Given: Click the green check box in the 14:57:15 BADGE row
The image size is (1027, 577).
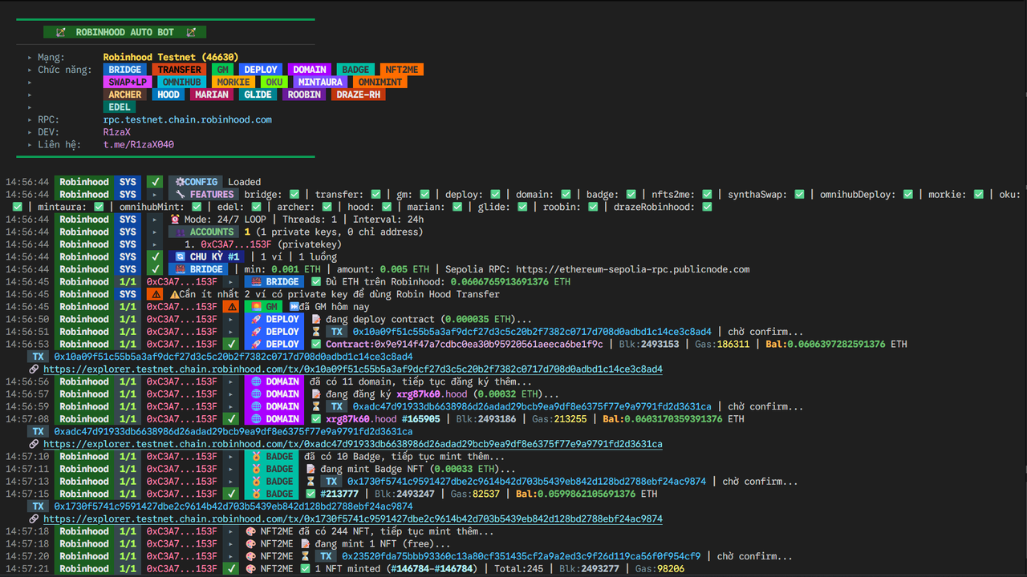Looking at the screenshot, I should 231,494.
